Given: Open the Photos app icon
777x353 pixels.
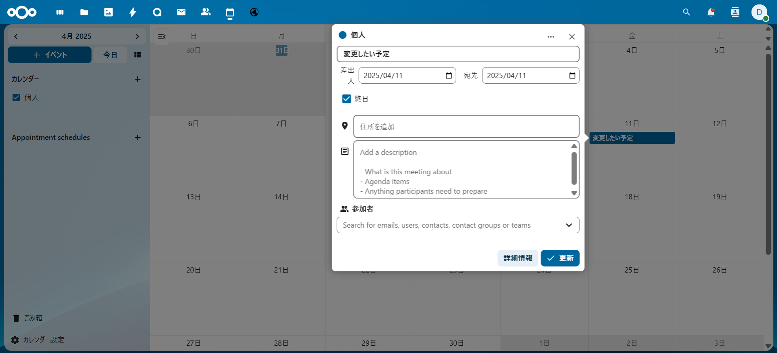Looking at the screenshot, I should coord(109,12).
